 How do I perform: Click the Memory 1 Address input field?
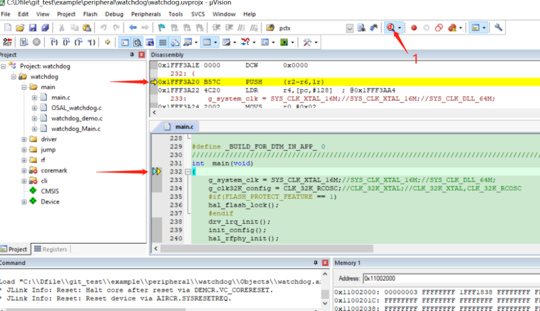click(452, 278)
